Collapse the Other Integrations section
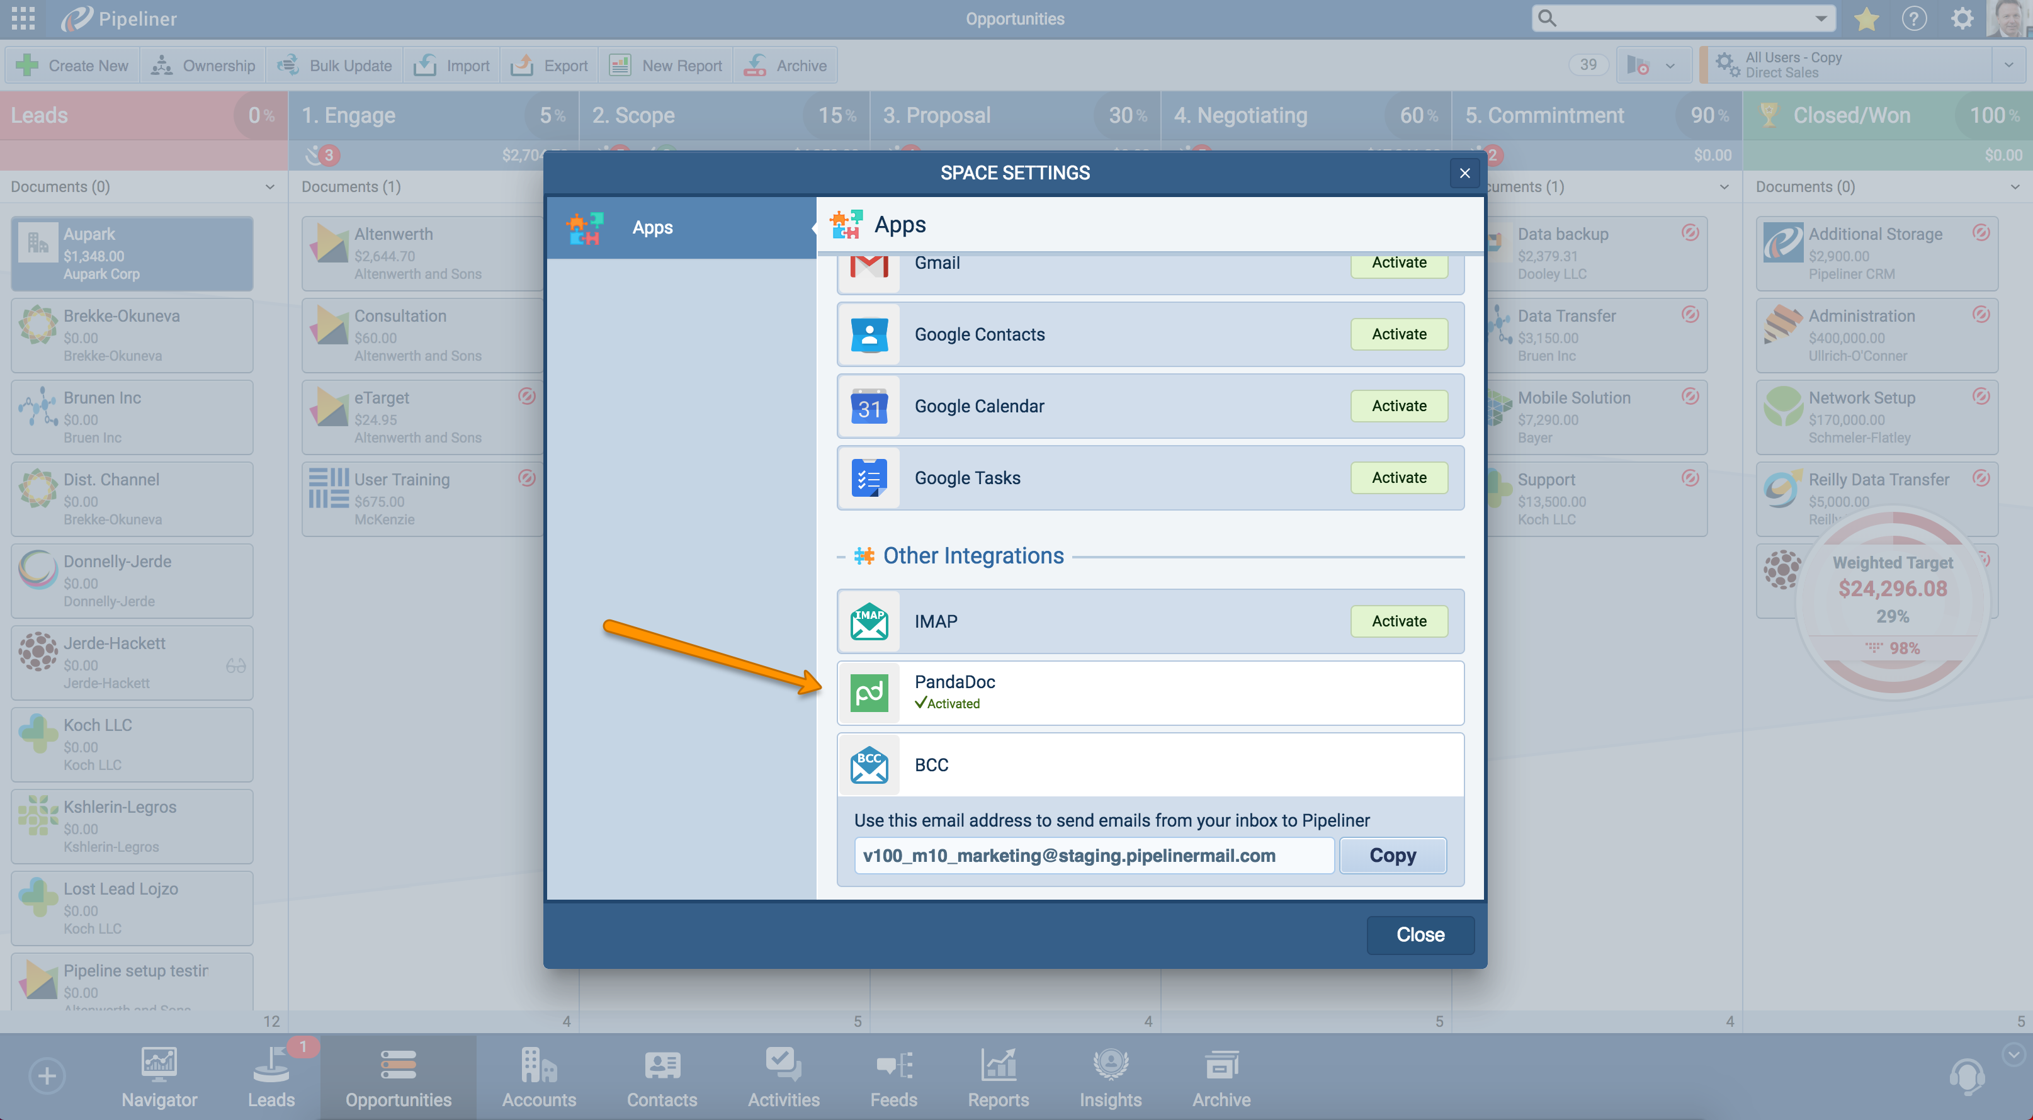2033x1120 pixels. tap(841, 555)
